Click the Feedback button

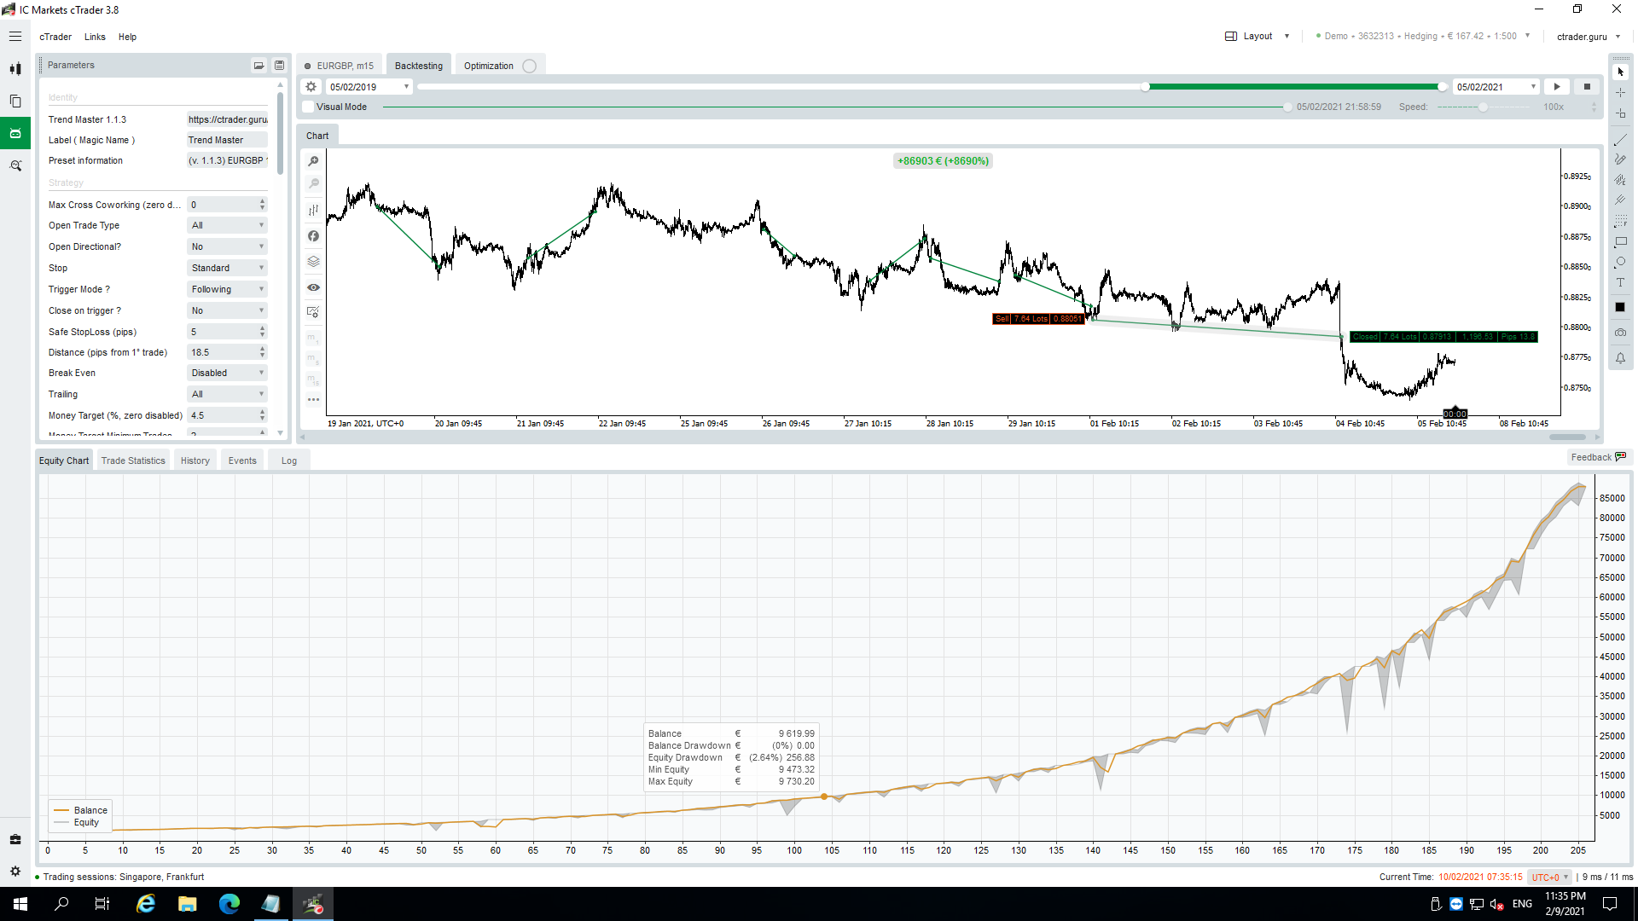pos(1598,457)
